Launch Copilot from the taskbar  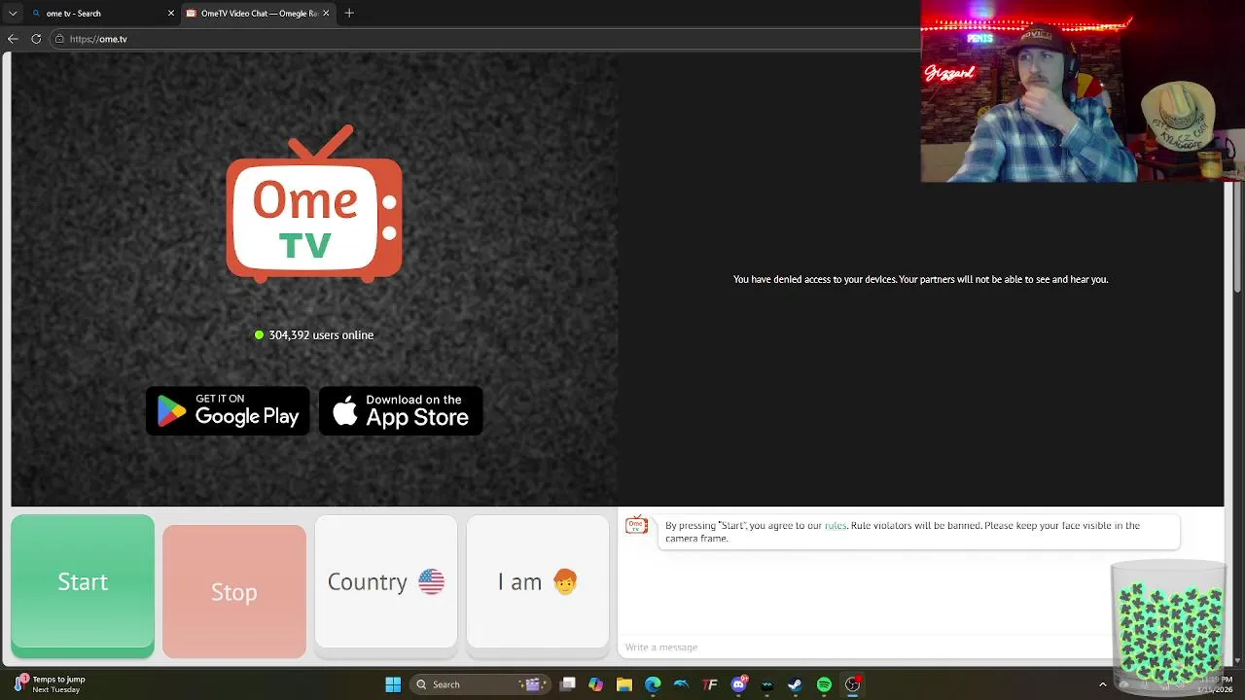[596, 684]
